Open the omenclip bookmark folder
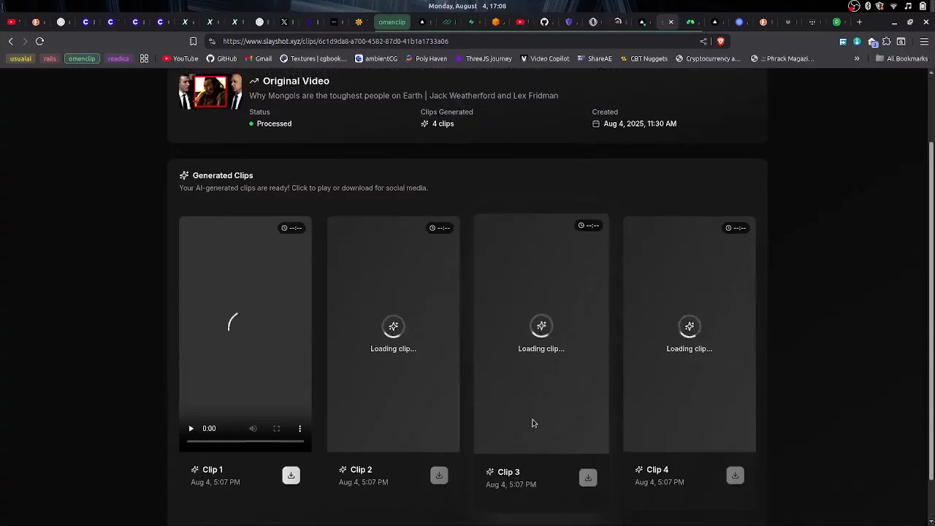The width and height of the screenshot is (935, 526). click(x=82, y=58)
